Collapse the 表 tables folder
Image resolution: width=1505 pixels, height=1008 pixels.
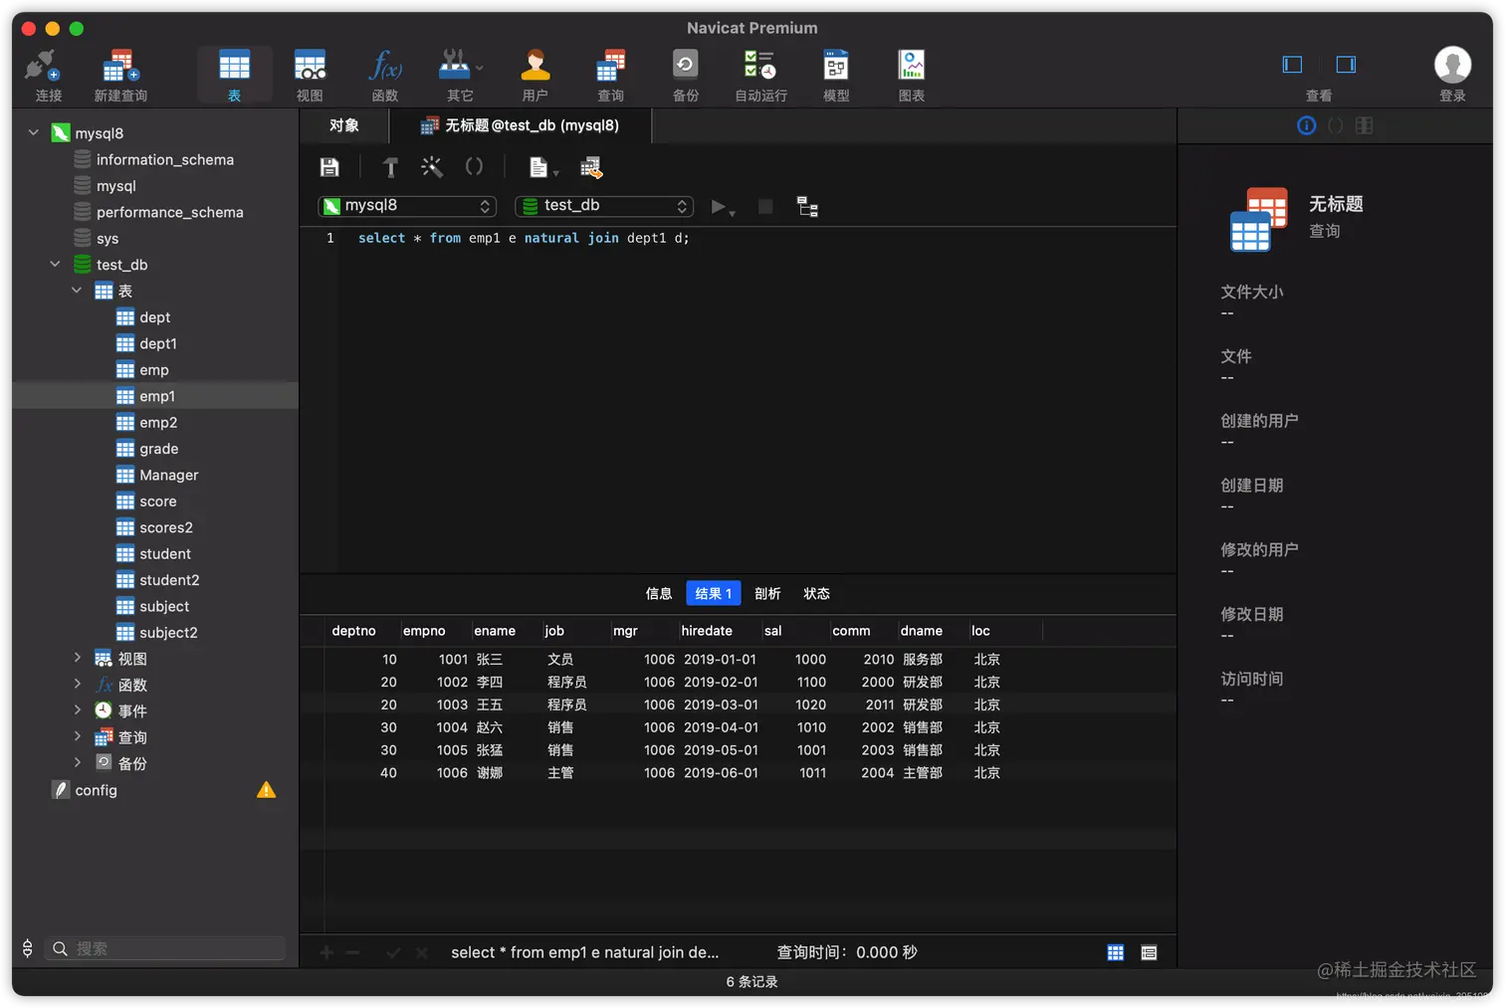click(x=77, y=291)
